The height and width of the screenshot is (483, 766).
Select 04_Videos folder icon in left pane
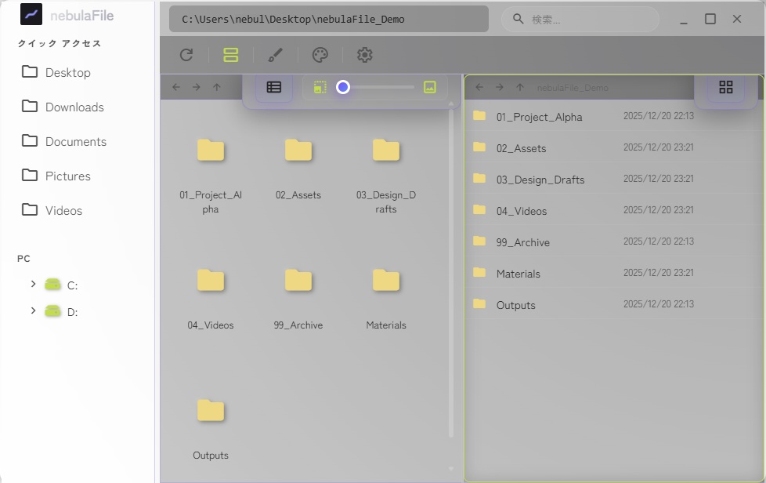click(211, 280)
